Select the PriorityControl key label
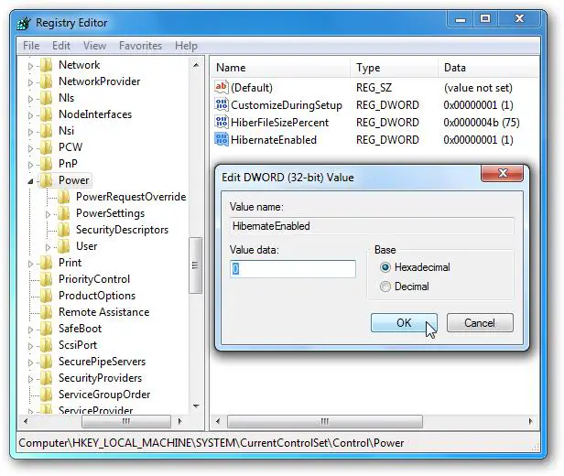 94,279
